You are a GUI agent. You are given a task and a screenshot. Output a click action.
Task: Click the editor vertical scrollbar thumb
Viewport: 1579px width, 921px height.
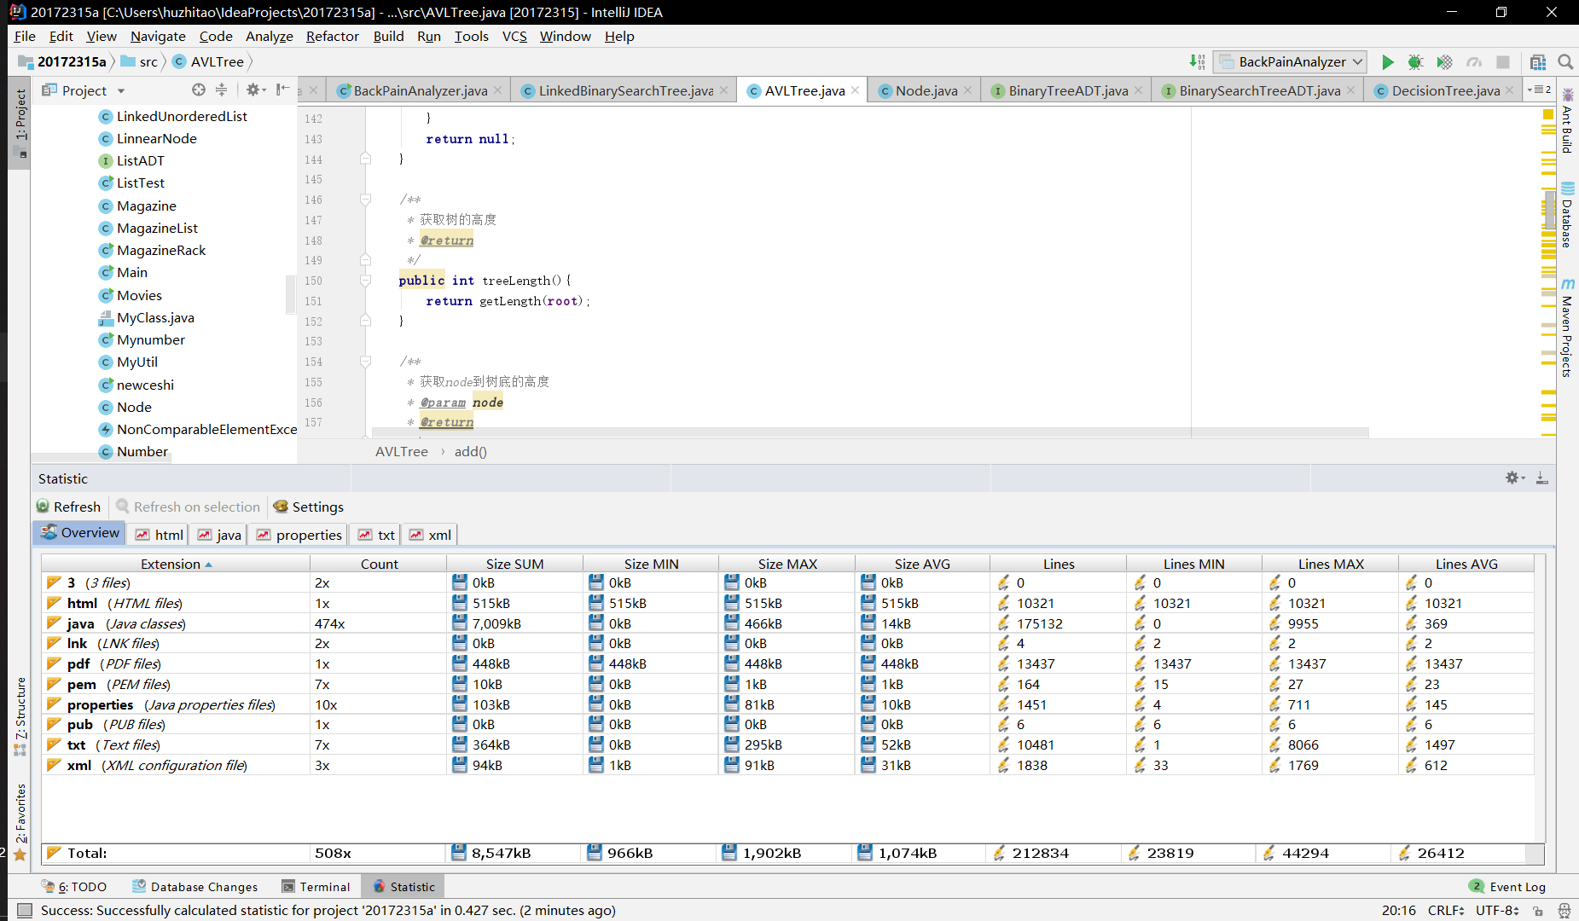(1549, 211)
